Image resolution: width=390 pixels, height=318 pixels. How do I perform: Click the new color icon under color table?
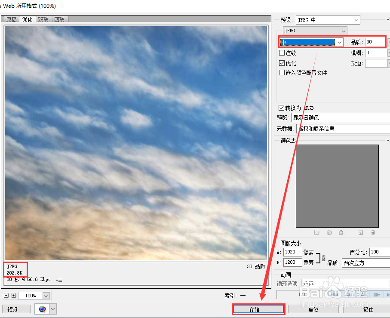361,232
